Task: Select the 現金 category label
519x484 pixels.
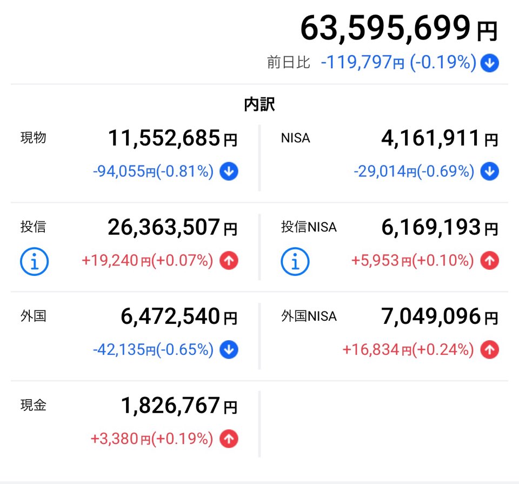Action: (33, 405)
